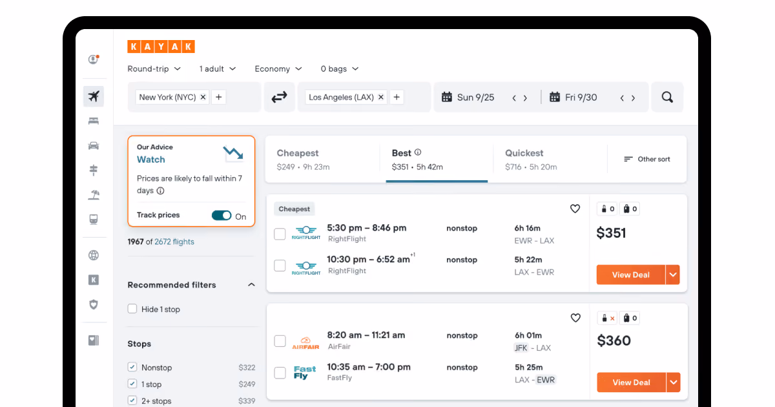Screen dimensions: 775x407
Task: Switch to the Cheapest tab
Action: click(323, 159)
